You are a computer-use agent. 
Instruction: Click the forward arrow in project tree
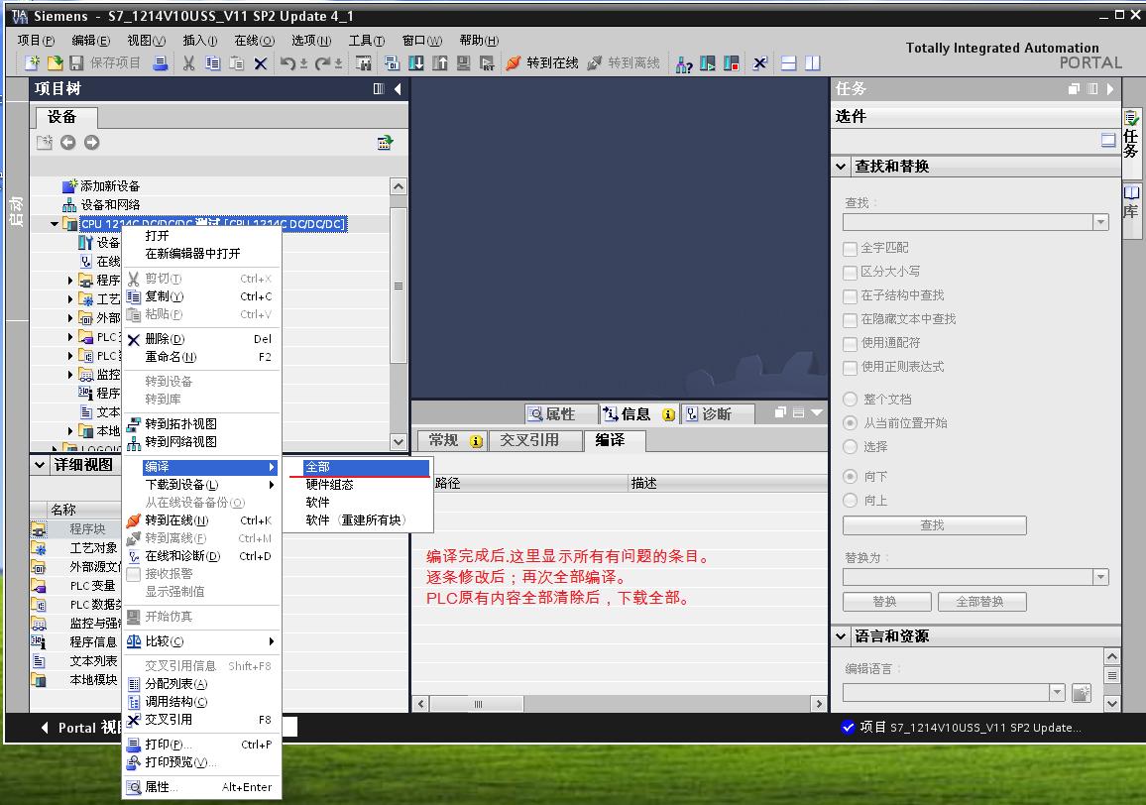[91, 143]
